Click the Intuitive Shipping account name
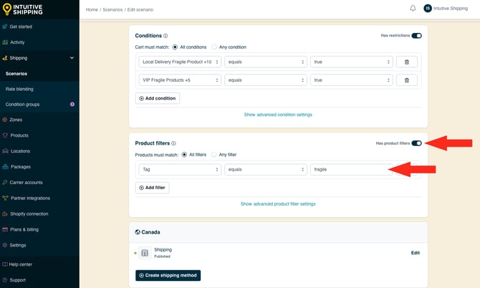This screenshot has height=288, width=480. (x=451, y=9)
